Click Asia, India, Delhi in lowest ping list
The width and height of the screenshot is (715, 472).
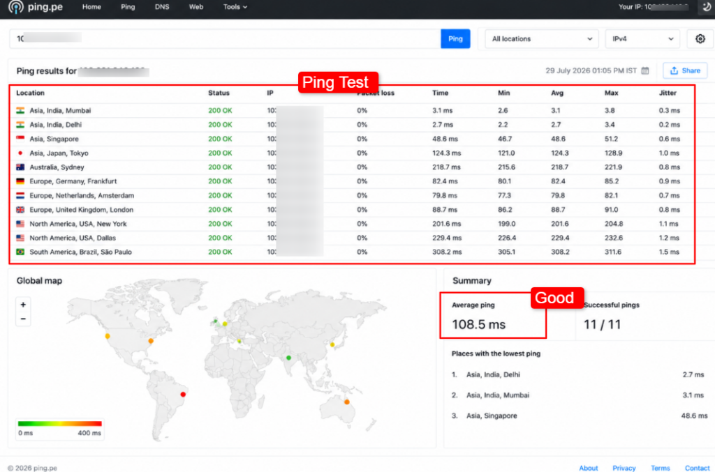click(x=493, y=374)
